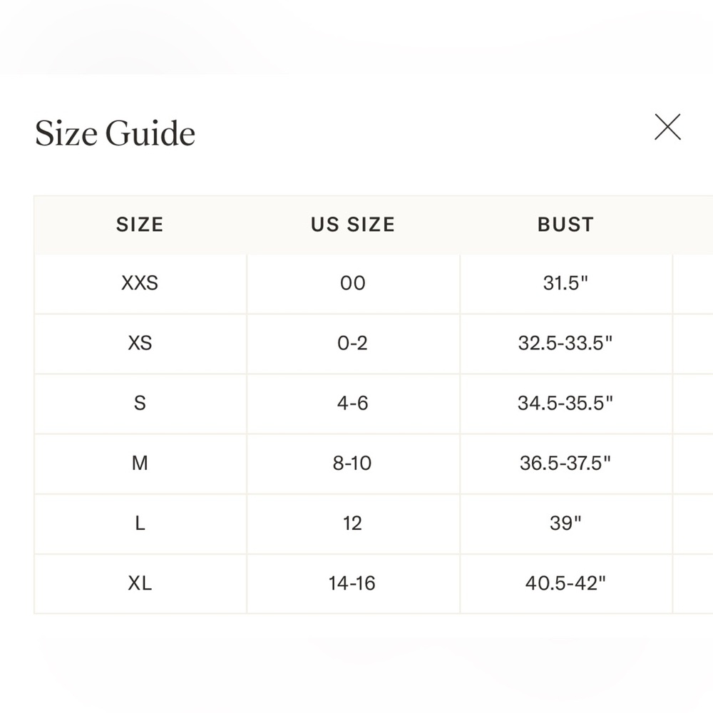Click the US size 00 cell
This screenshot has height=713, width=713.
tap(352, 283)
